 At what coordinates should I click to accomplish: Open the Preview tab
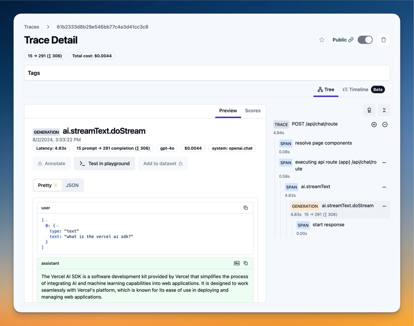[x=228, y=111]
